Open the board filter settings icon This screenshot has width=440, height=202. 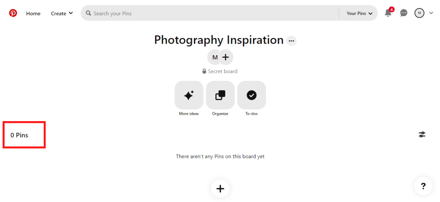coord(422,135)
